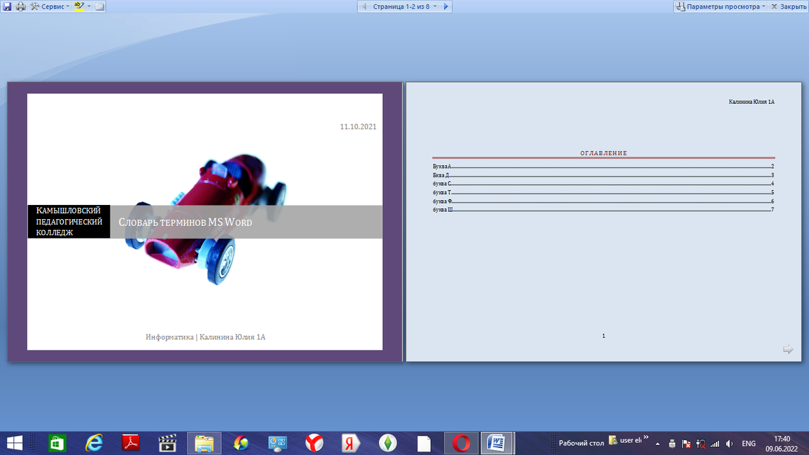Open the Страница 1-2 из 8 page dropdown
809x455 pixels.
(405, 6)
